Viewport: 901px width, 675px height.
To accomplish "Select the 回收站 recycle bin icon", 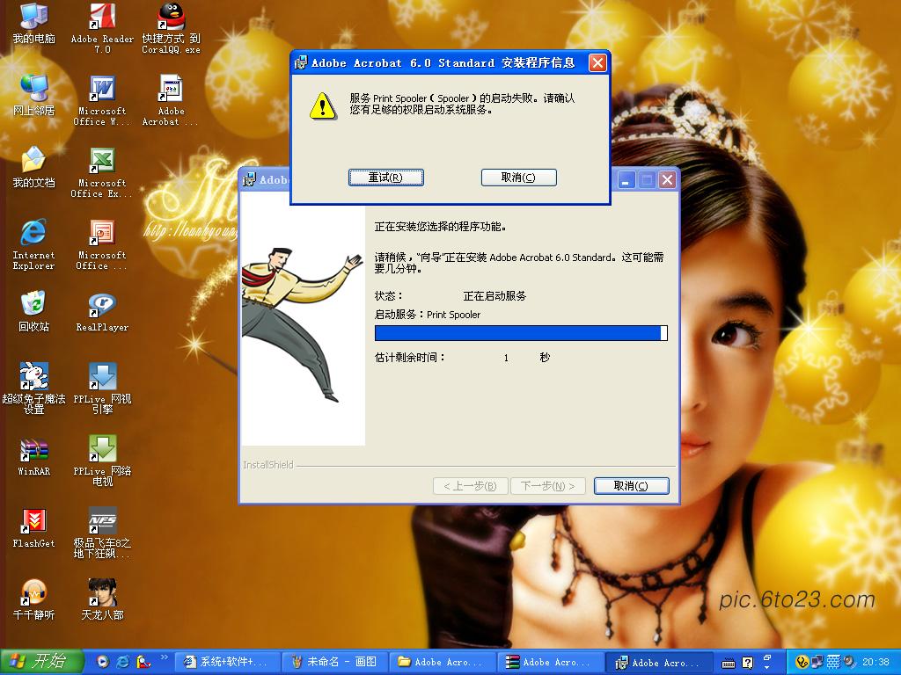I will (x=34, y=312).
